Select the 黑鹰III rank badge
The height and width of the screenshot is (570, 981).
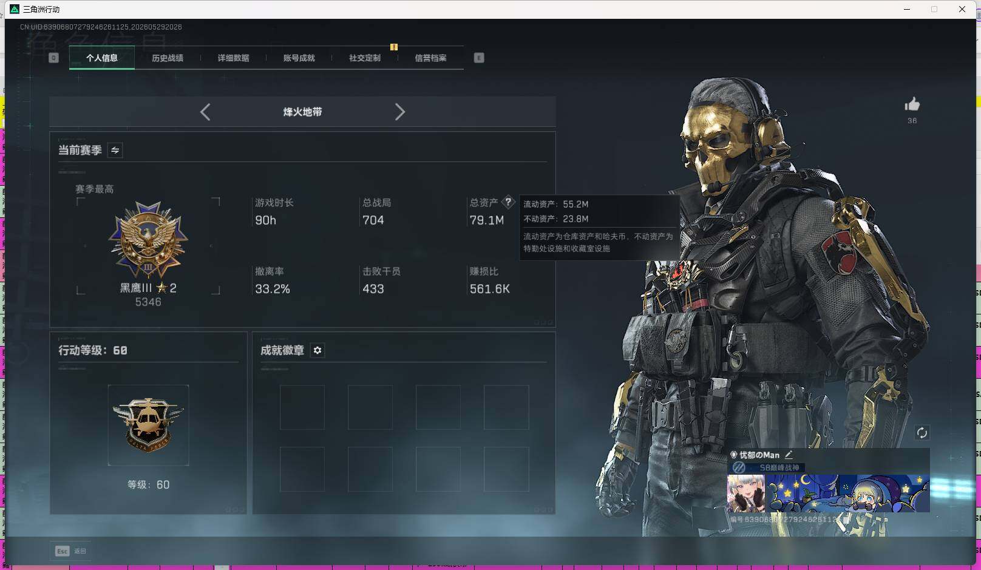click(148, 240)
